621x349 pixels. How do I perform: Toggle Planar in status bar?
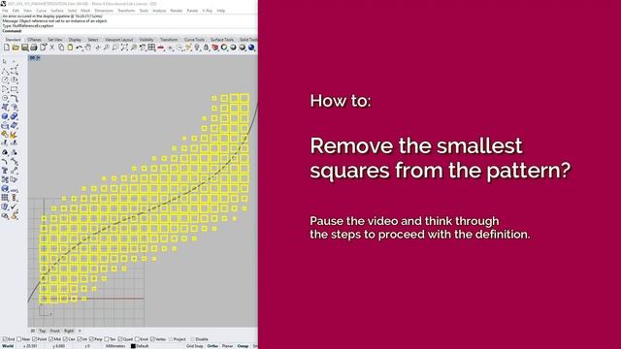click(227, 346)
